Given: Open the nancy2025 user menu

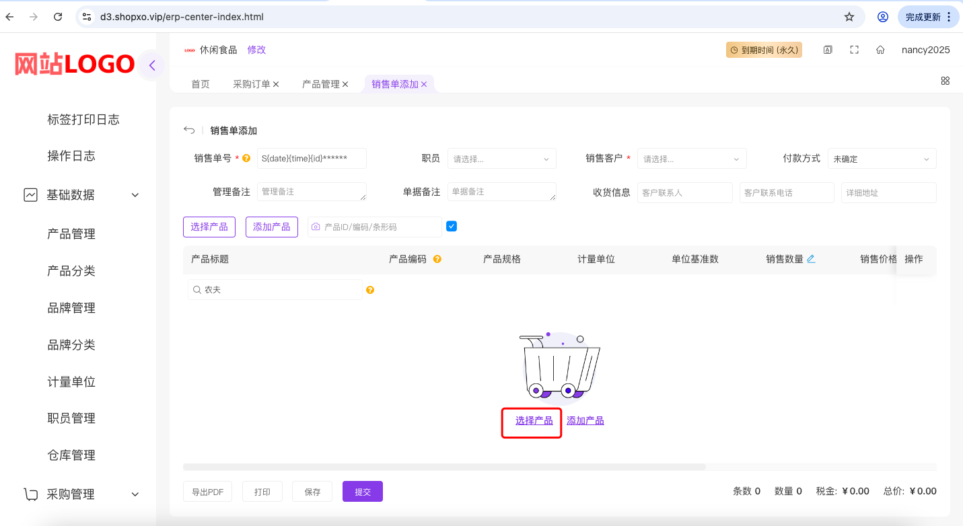Looking at the screenshot, I should (926, 50).
